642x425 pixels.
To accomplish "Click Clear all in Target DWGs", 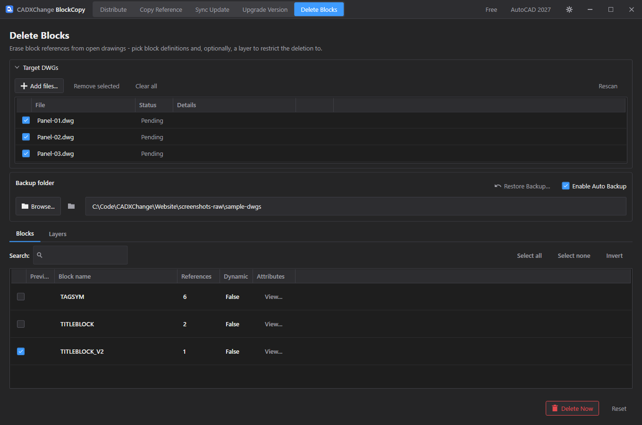I will [146, 86].
